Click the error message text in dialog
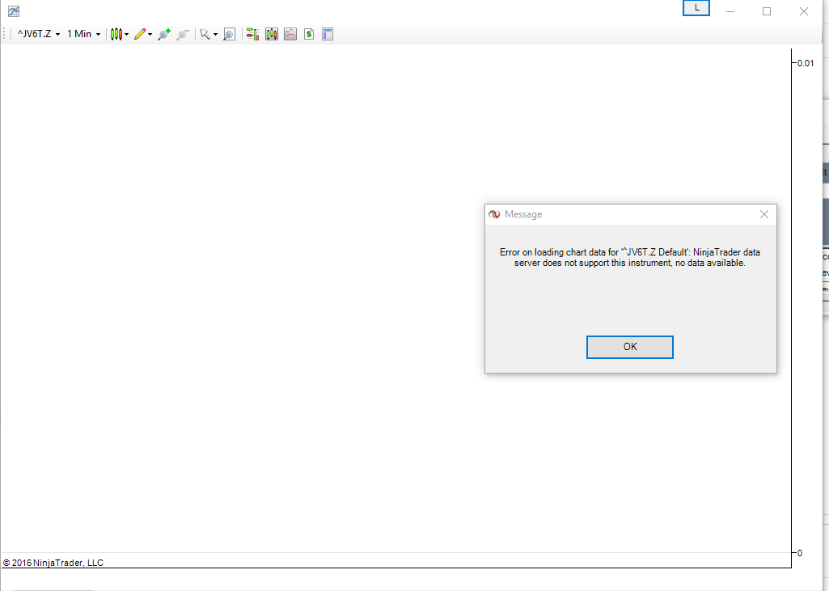829x591 pixels. pyautogui.click(x=630, y=257)
